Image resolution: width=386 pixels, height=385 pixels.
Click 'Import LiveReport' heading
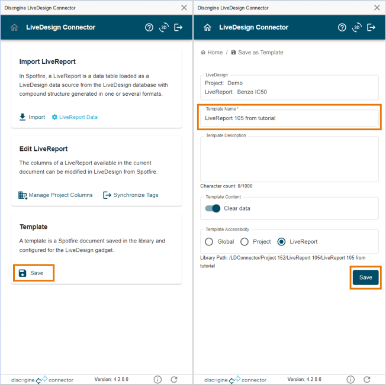point(47,62)
